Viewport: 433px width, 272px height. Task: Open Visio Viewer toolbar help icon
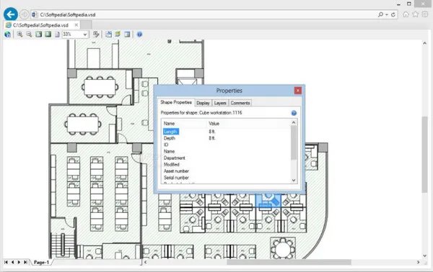[x=139, y=34]
